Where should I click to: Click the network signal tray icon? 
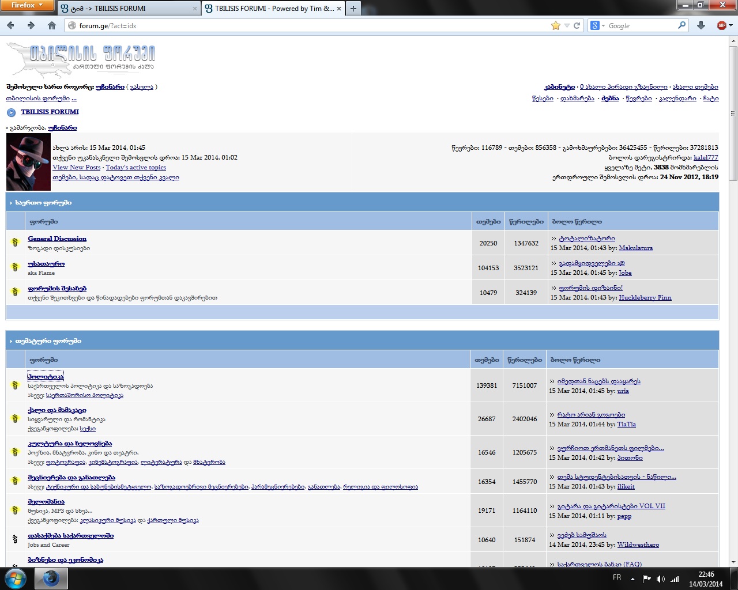pyautogui.click(x=675, y=578)
